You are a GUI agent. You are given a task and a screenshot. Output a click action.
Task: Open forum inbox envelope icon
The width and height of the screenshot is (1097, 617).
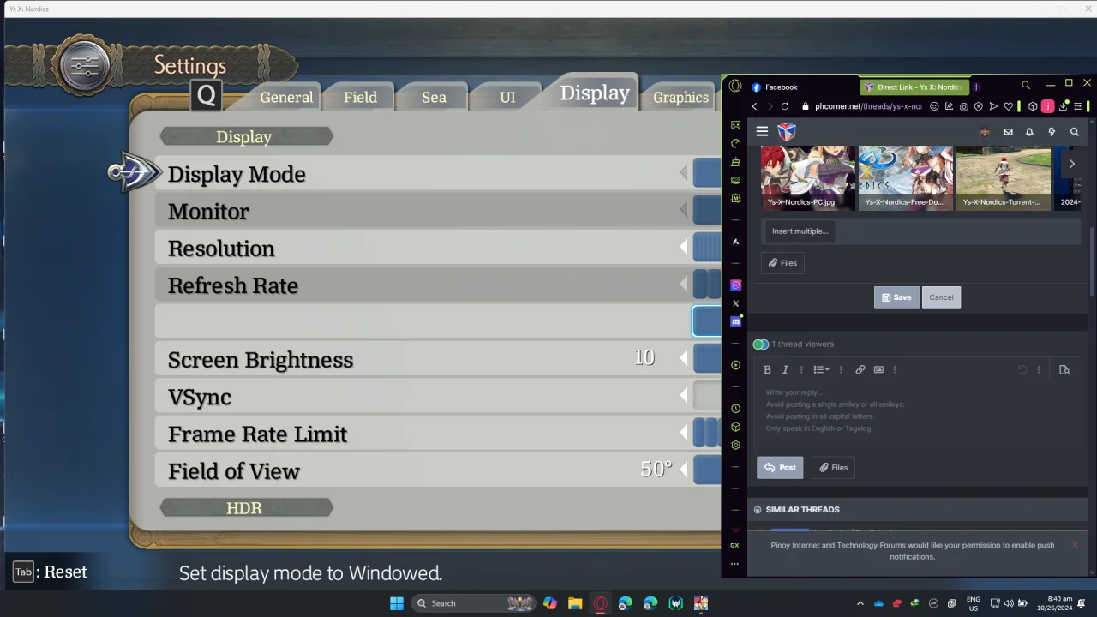click(1008, 132)
